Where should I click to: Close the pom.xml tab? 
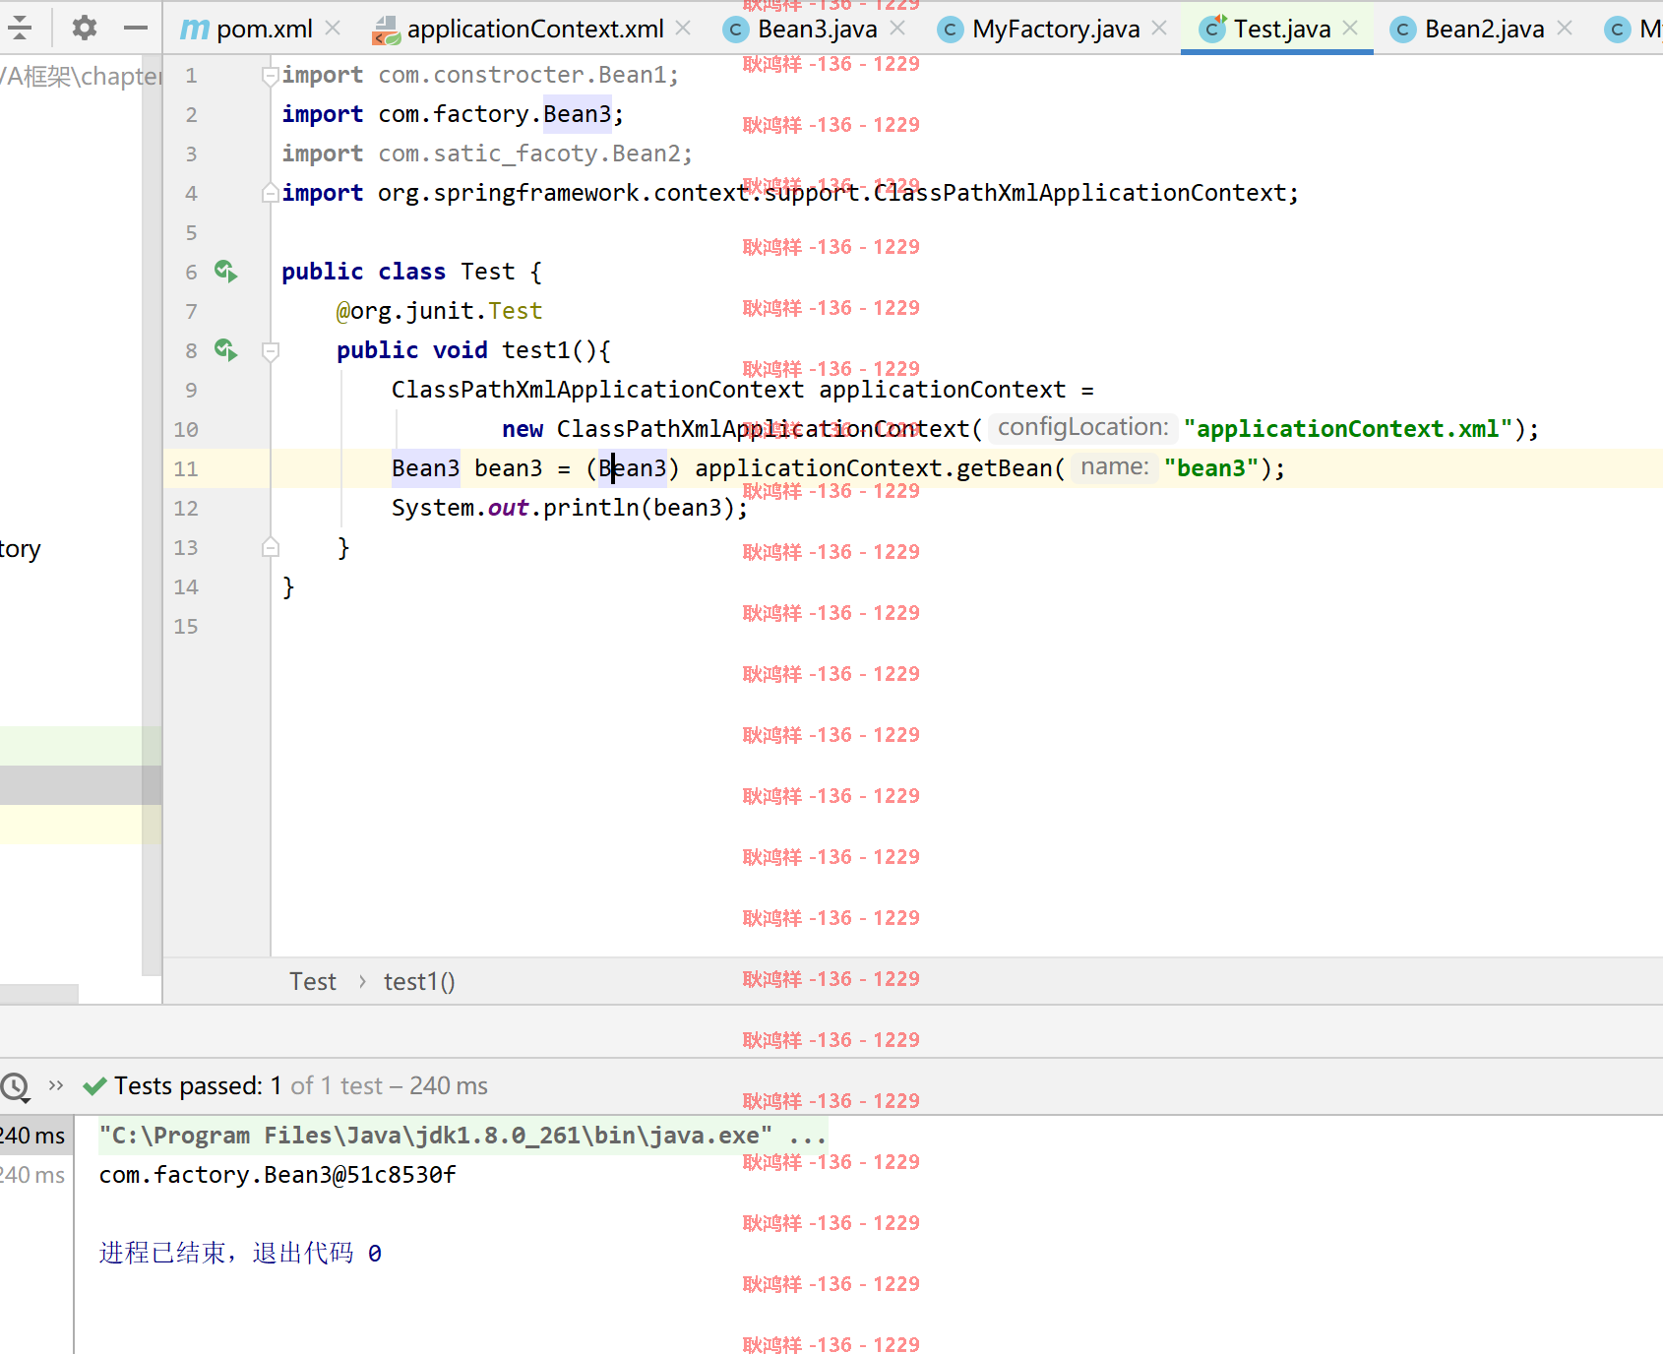[x=333, y=29]
